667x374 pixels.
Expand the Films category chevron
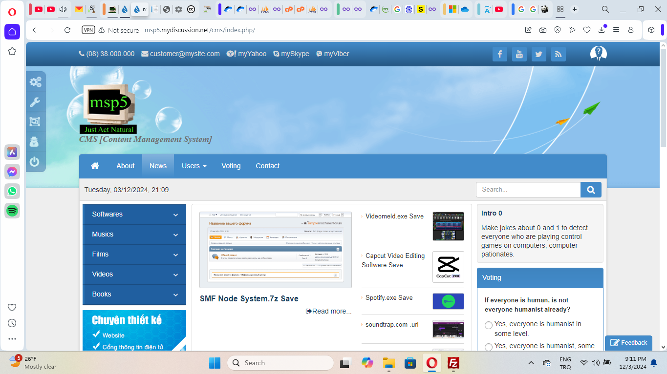(x=175, y=255)
